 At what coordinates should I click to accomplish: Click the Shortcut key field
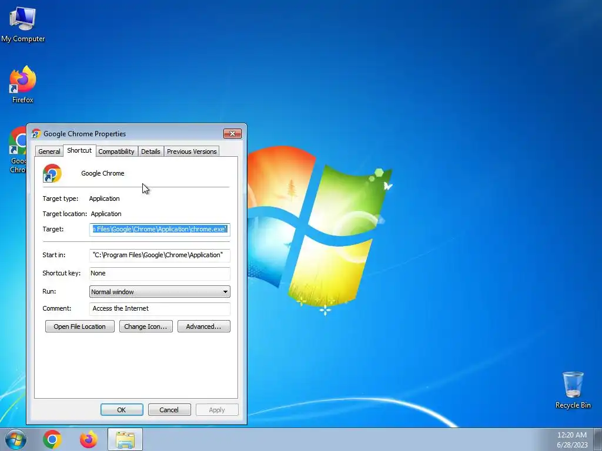pos(160,274)
